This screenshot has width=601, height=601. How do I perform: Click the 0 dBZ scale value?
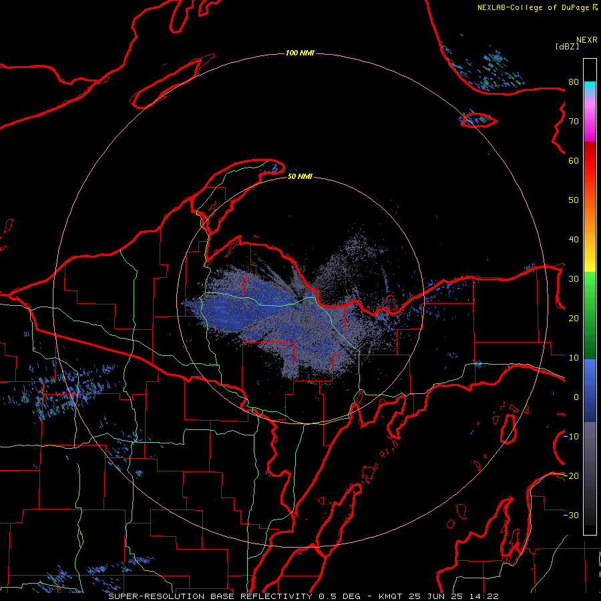pos(576,397)
